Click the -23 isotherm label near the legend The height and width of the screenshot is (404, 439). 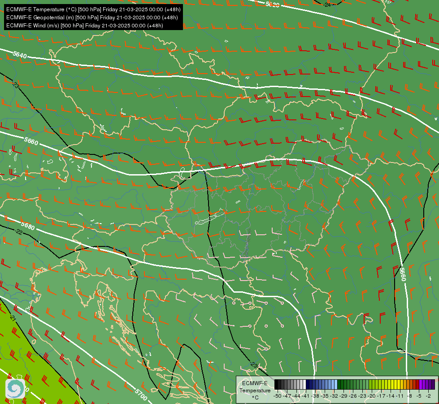click(x=254, y=365)
